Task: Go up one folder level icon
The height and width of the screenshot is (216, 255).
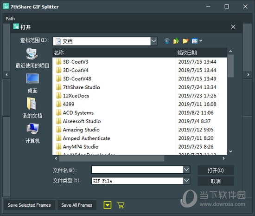Action: 176,41
